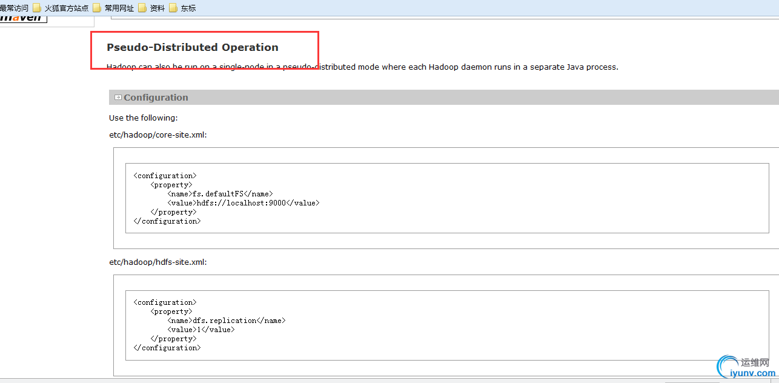Viewport: 779px width, 383px height.
Task: Click the text 'Use the following:'
Action: (x=144, y=118)
